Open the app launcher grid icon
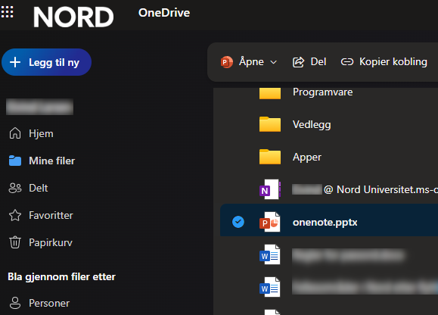The image size is (438, 315). point(7,12)
